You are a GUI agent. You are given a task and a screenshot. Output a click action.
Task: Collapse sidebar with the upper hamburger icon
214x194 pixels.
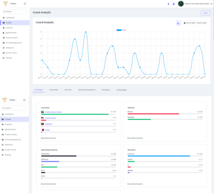(25, 4)
